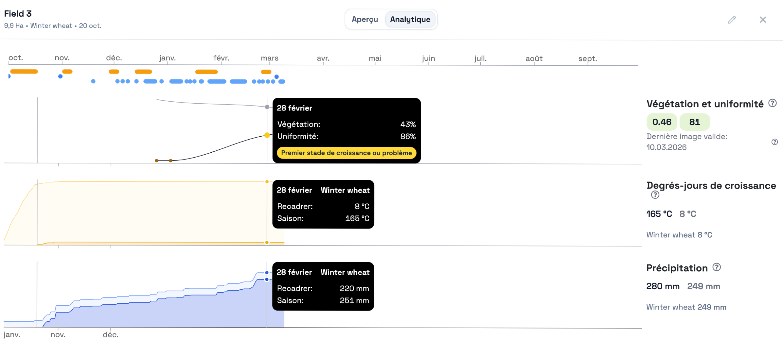Click the brown starting point of vegetation curve
783x355 pixels.
tap(157, 161)
